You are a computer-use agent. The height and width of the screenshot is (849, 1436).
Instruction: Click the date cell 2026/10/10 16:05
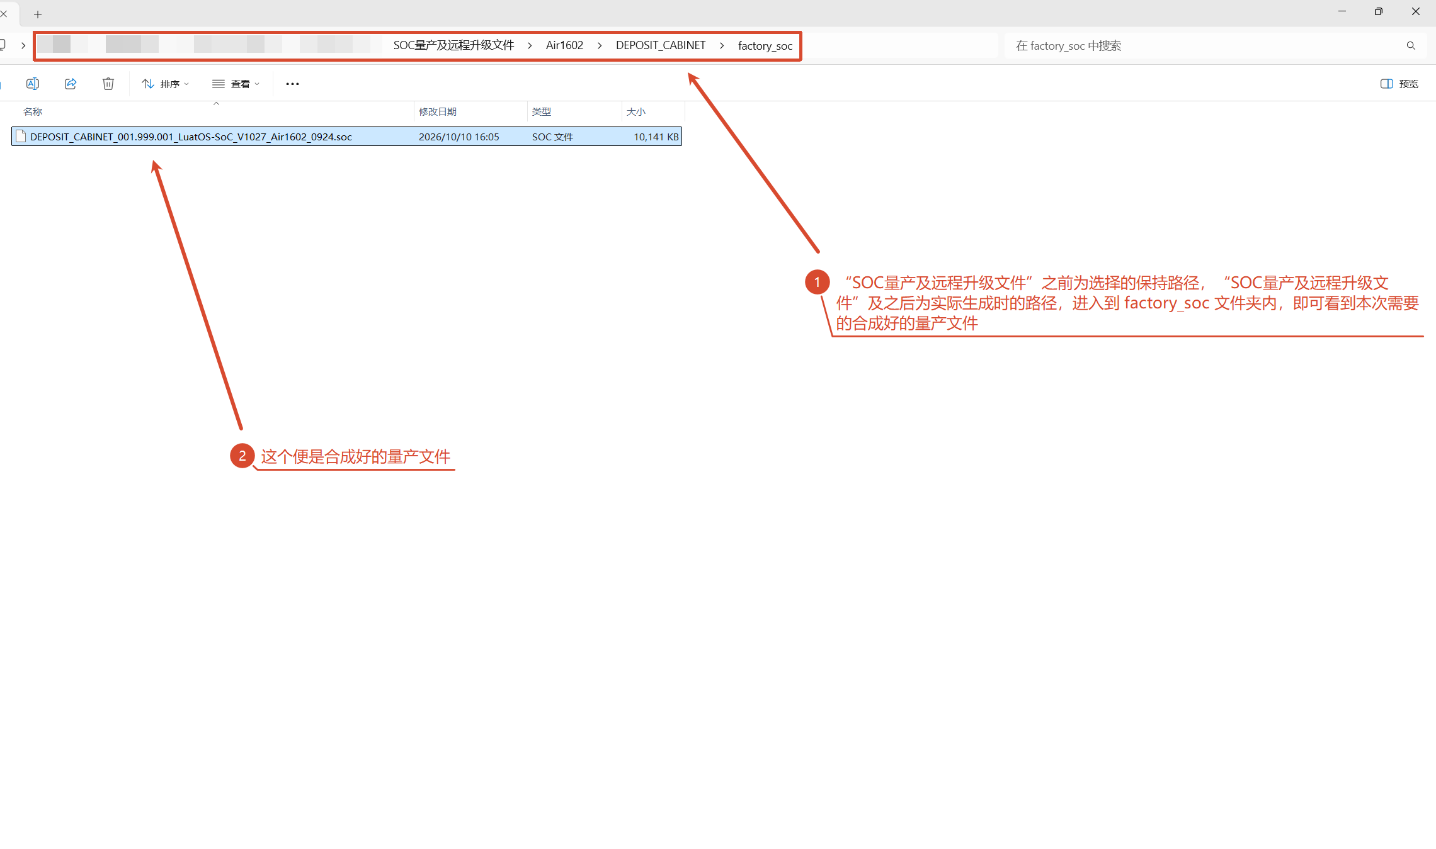[x=459, y=137]
